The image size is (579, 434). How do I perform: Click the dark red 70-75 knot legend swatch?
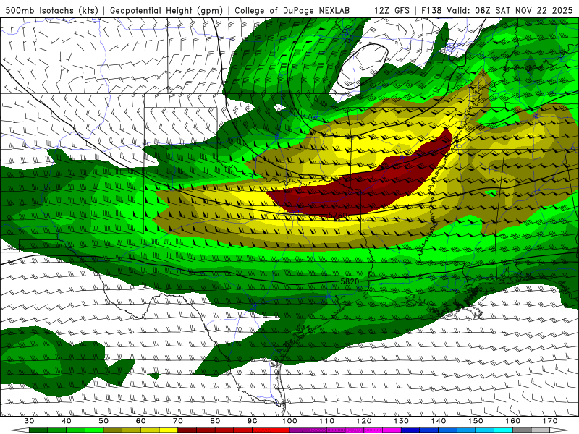(187, 430)
